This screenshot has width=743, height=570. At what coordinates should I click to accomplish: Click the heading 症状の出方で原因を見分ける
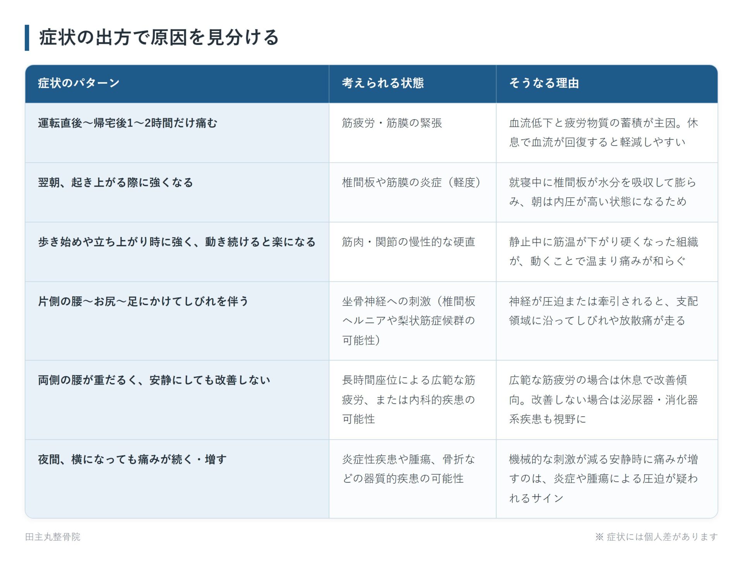point(159,38)
